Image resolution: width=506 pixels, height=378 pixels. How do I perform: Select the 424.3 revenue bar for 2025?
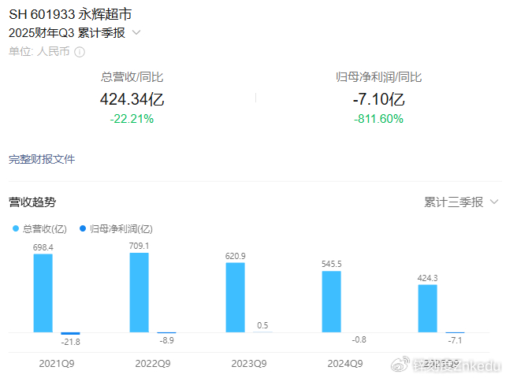click(x=428, y=309)
